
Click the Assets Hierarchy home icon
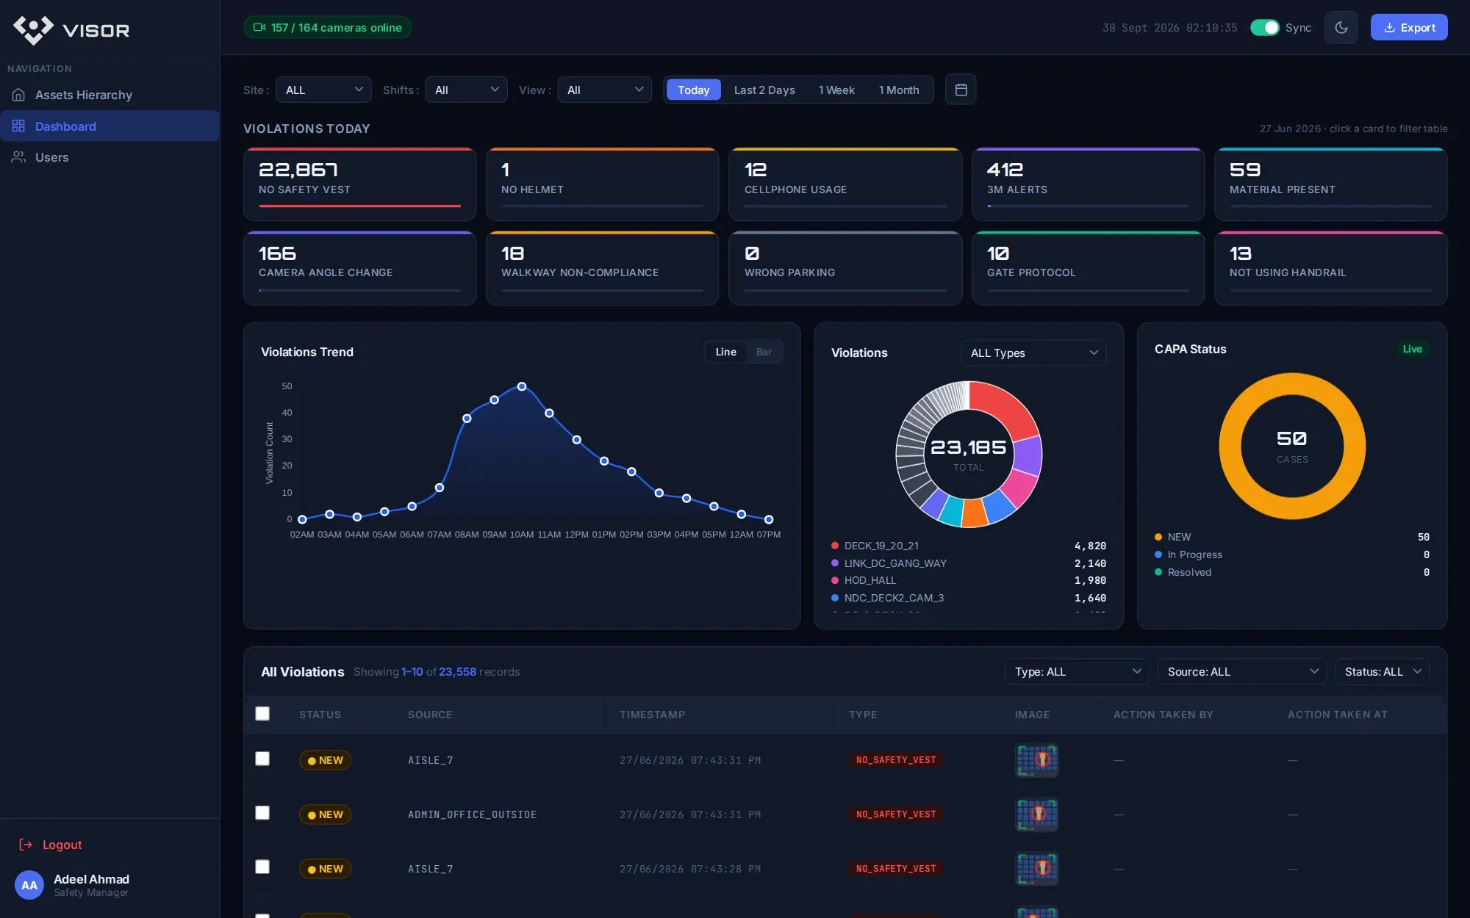tap(18, 95)
